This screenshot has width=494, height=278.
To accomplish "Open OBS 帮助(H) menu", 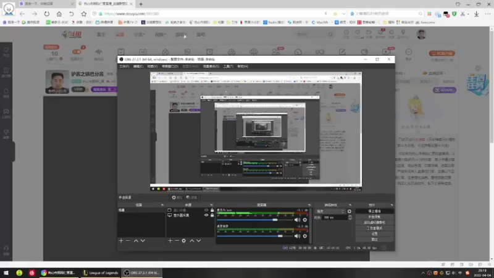I will (x=243, y=67).
